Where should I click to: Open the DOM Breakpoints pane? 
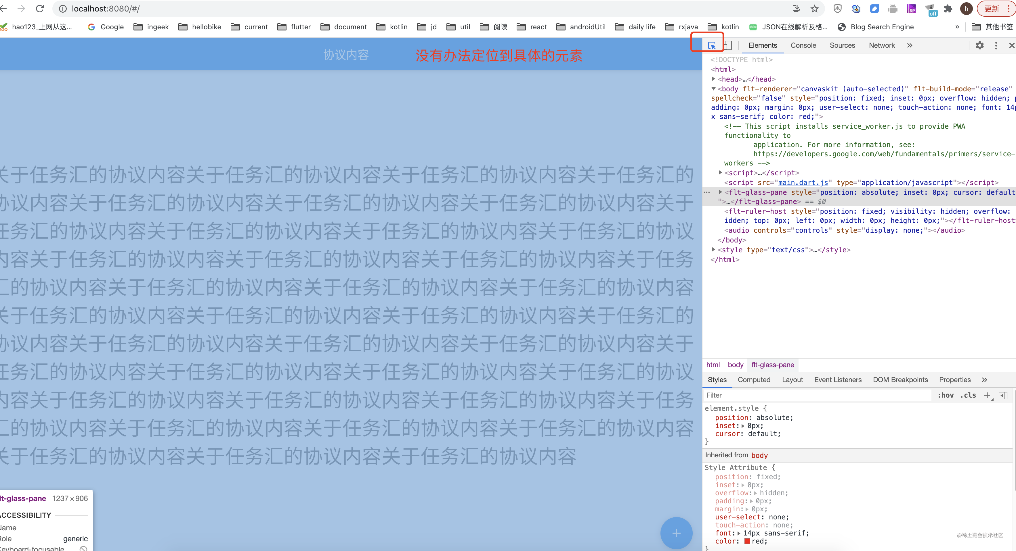coord(900,380)
